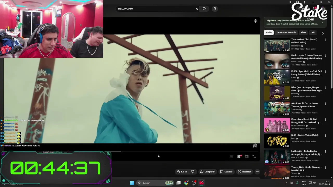Open the Paulo Londra channel link
333x187 pixels.
coord(297,62)
